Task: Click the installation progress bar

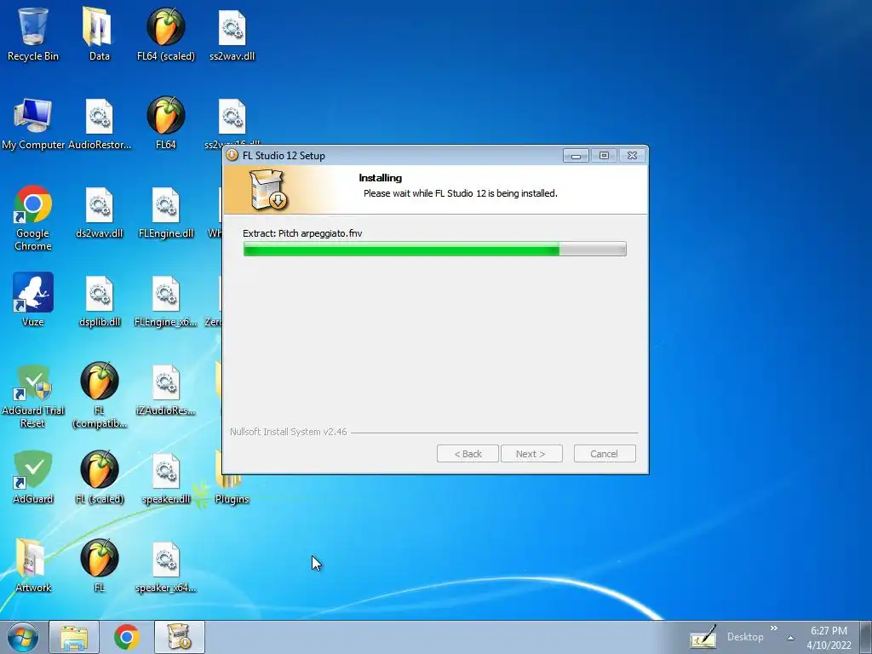Action: pos(435,249)
